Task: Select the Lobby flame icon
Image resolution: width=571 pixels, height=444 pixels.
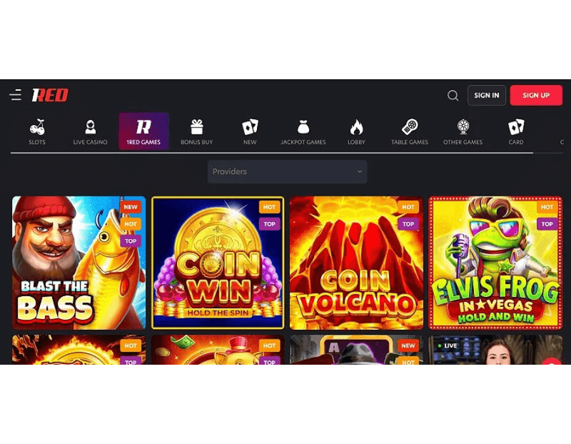Action: tap(357, 126)
